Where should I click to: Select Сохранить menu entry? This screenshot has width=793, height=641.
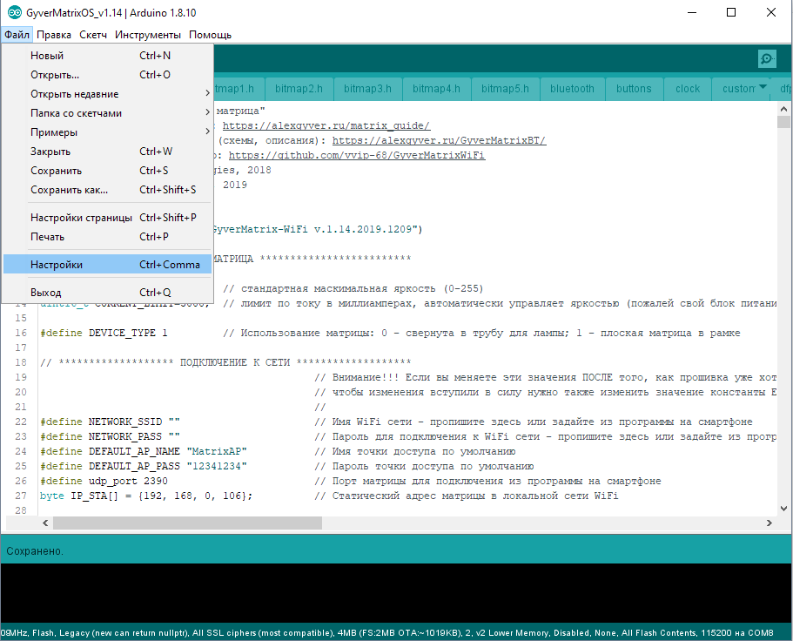(x=107, y=171)
